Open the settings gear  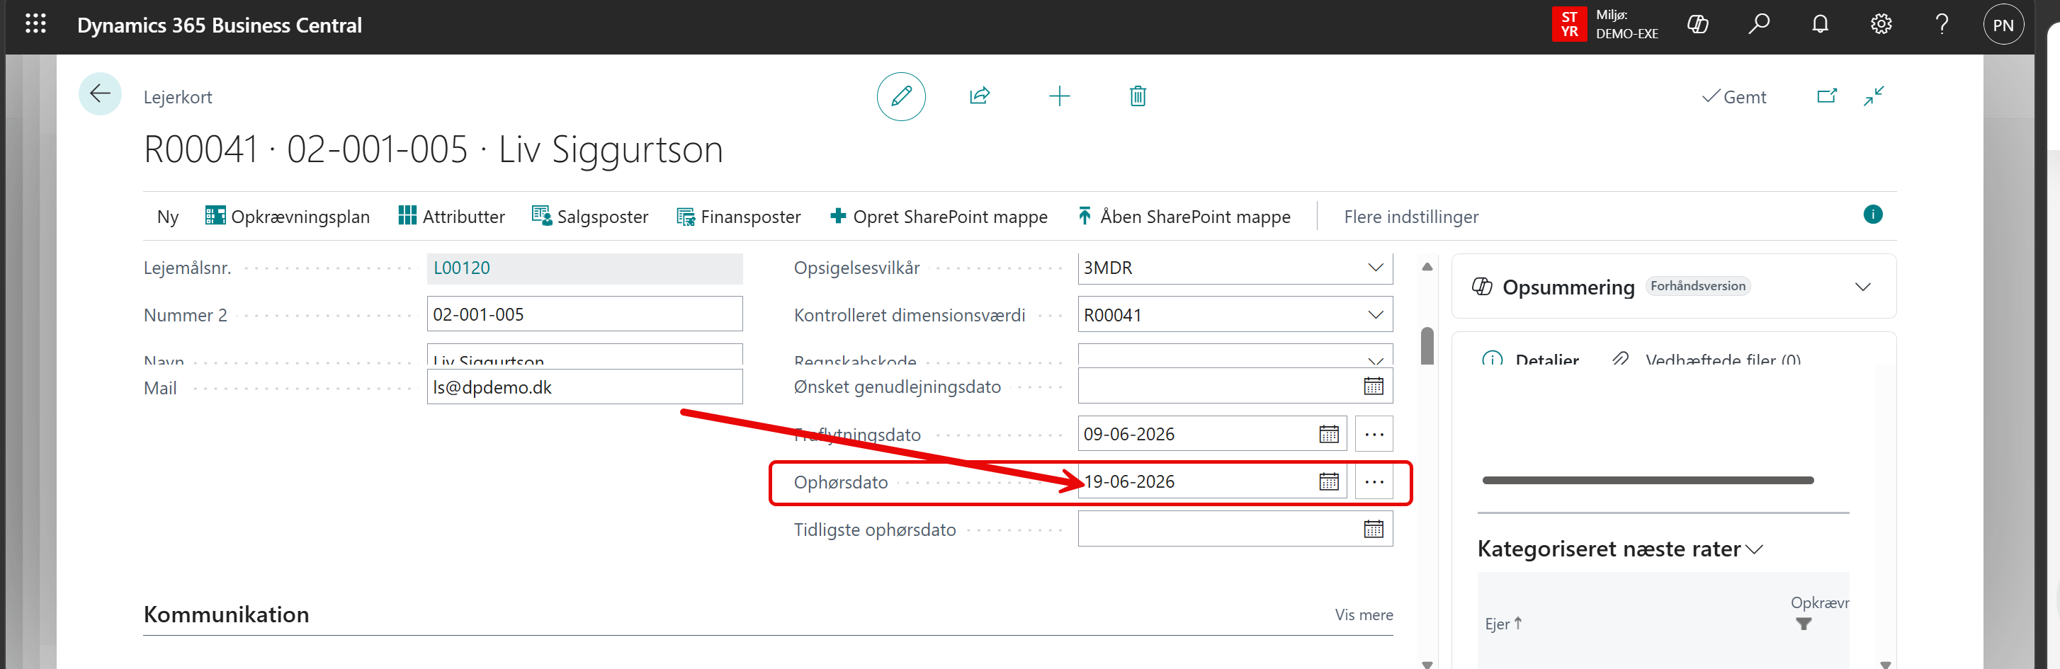point(1881,25)
